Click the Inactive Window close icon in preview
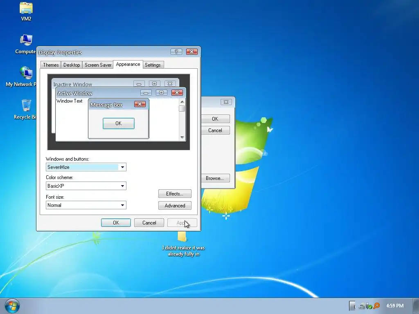Viewport: 419px width, 314px height. tap(170, 83)
